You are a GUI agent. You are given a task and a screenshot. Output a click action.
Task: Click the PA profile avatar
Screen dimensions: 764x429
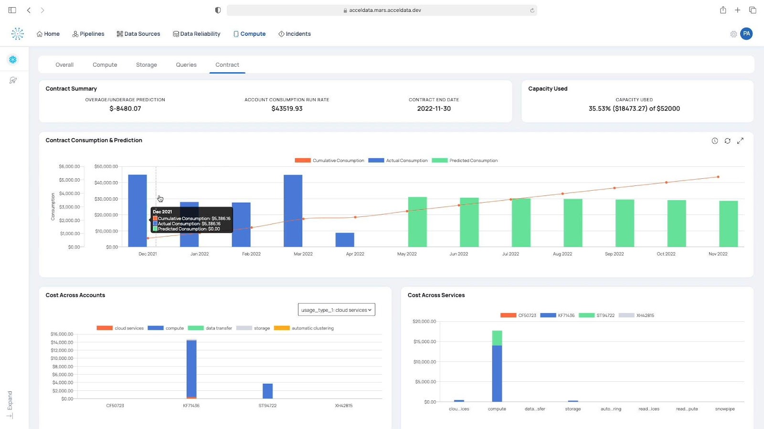[x=746, y=33]
